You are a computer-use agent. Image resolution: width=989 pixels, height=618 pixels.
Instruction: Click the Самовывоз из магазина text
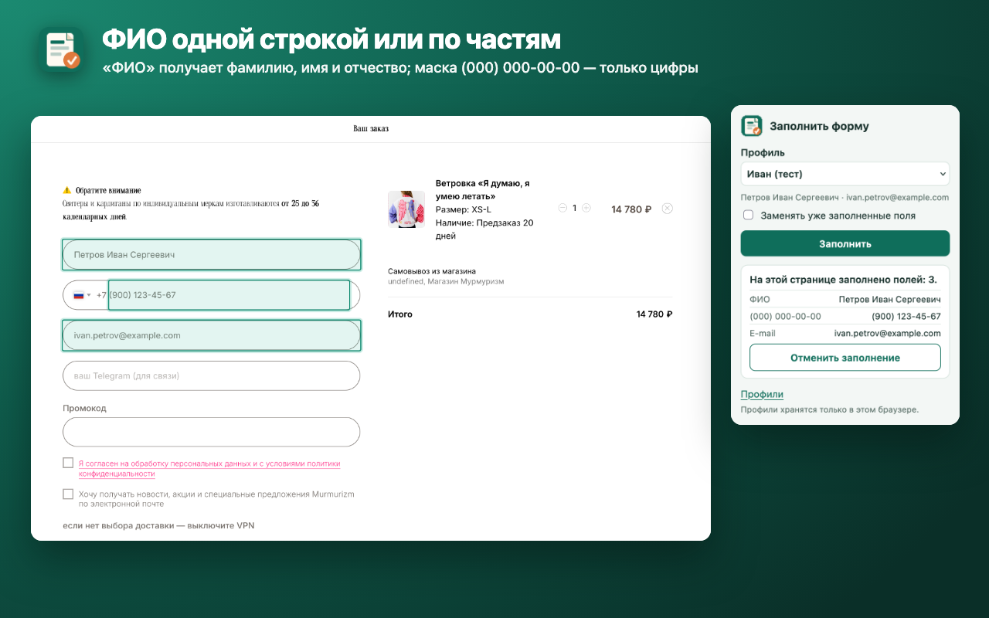pyautogui.click(x=432, y=271)
